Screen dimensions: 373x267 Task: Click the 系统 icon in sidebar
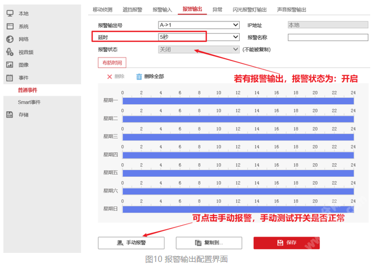(10, 26)
